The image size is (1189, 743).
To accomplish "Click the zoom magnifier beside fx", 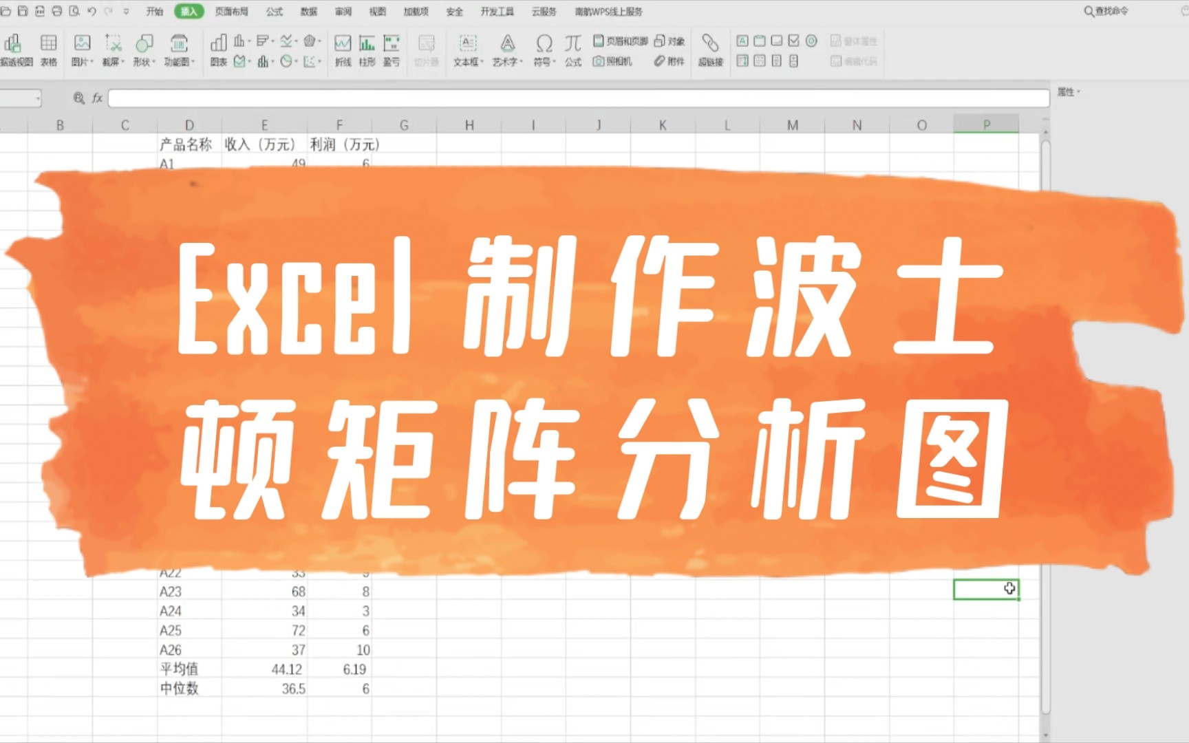I will tap(78, 98).
